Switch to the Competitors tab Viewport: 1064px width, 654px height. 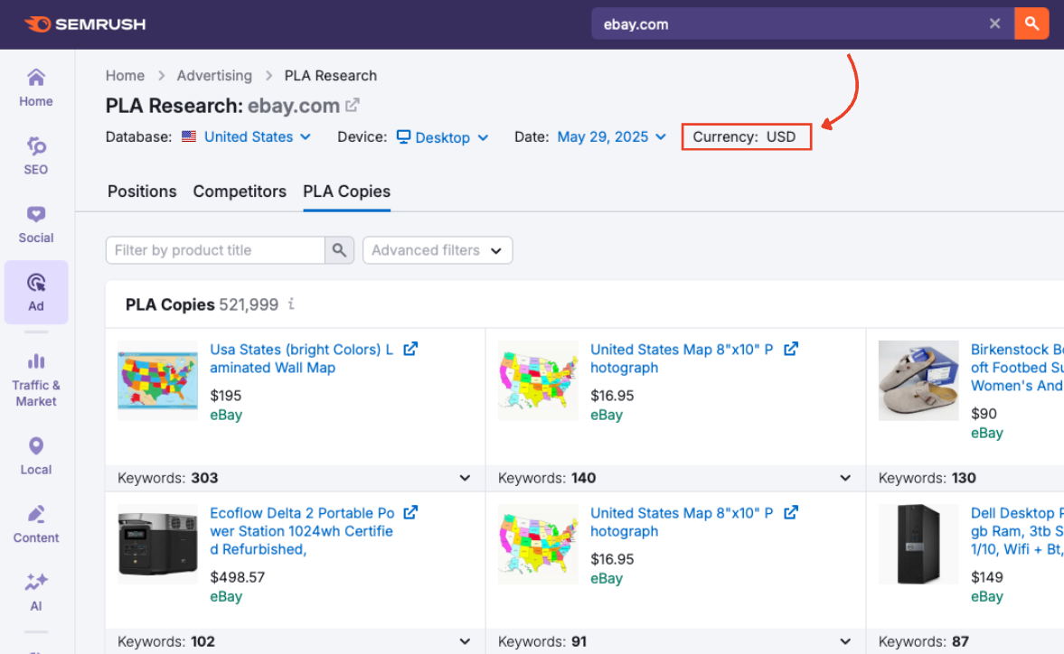tap(240, 192)
